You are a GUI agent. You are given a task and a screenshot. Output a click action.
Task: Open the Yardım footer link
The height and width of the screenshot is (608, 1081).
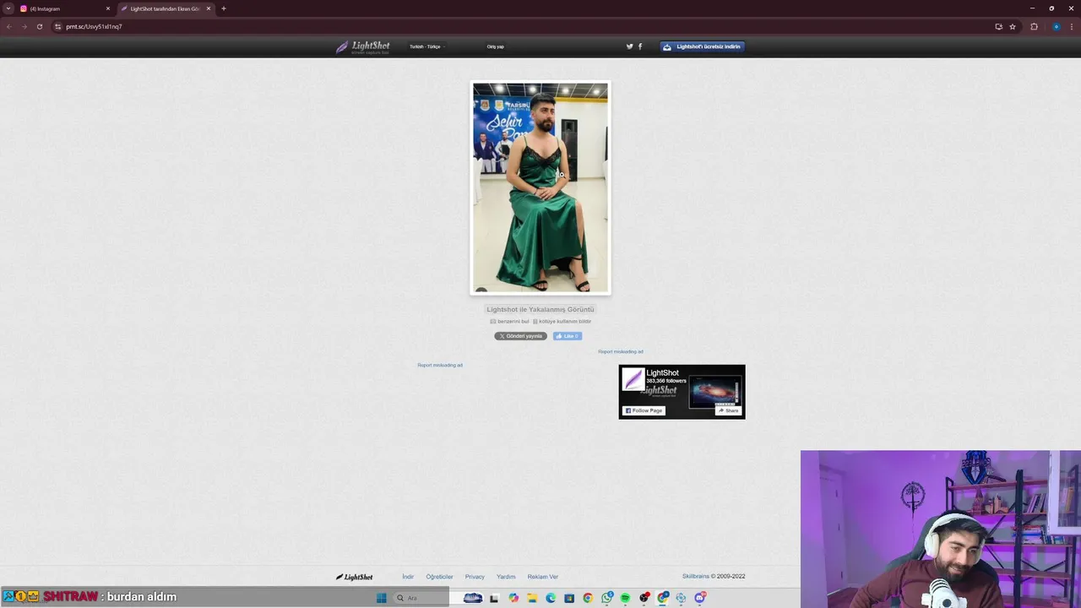tap(506, 577)
